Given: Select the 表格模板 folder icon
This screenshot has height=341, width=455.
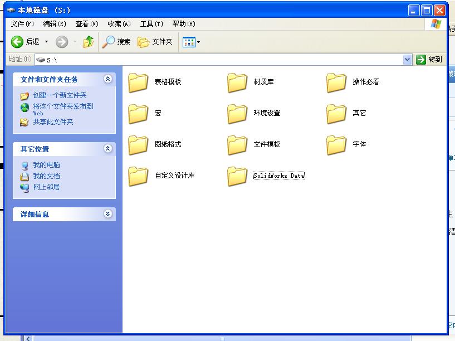Looking at the screenshot, I should click(138, 82).
